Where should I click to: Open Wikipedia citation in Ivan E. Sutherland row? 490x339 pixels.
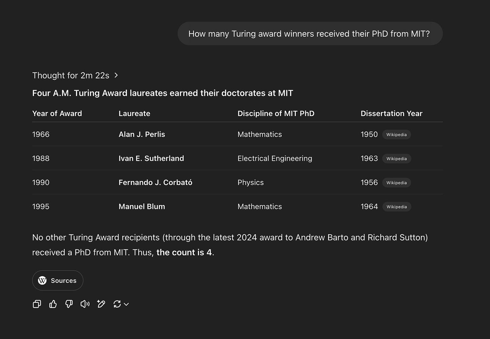[396, 159]
